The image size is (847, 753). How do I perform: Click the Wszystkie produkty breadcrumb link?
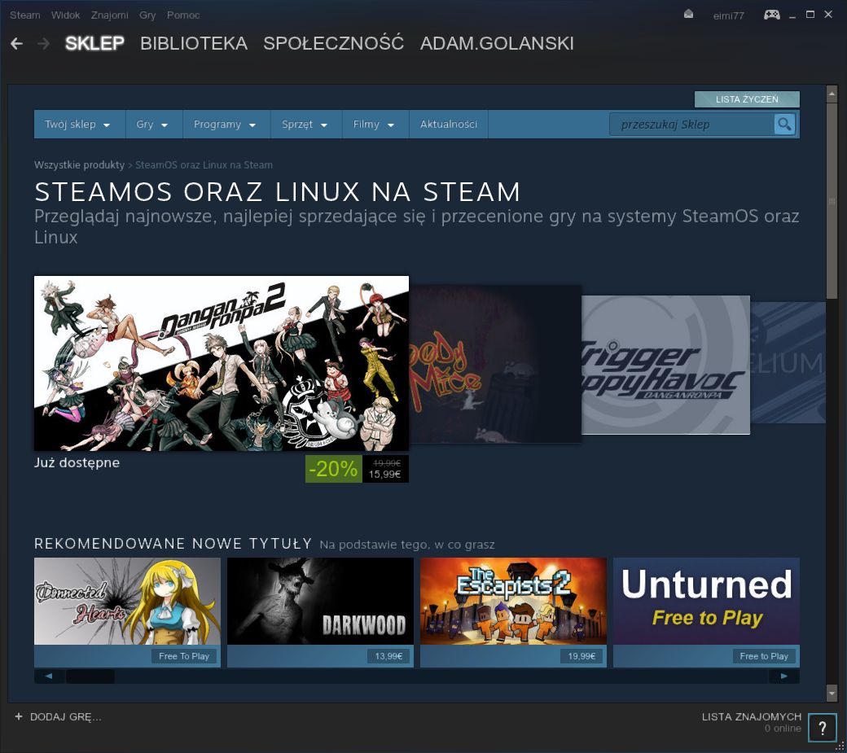tap(80, 164)
